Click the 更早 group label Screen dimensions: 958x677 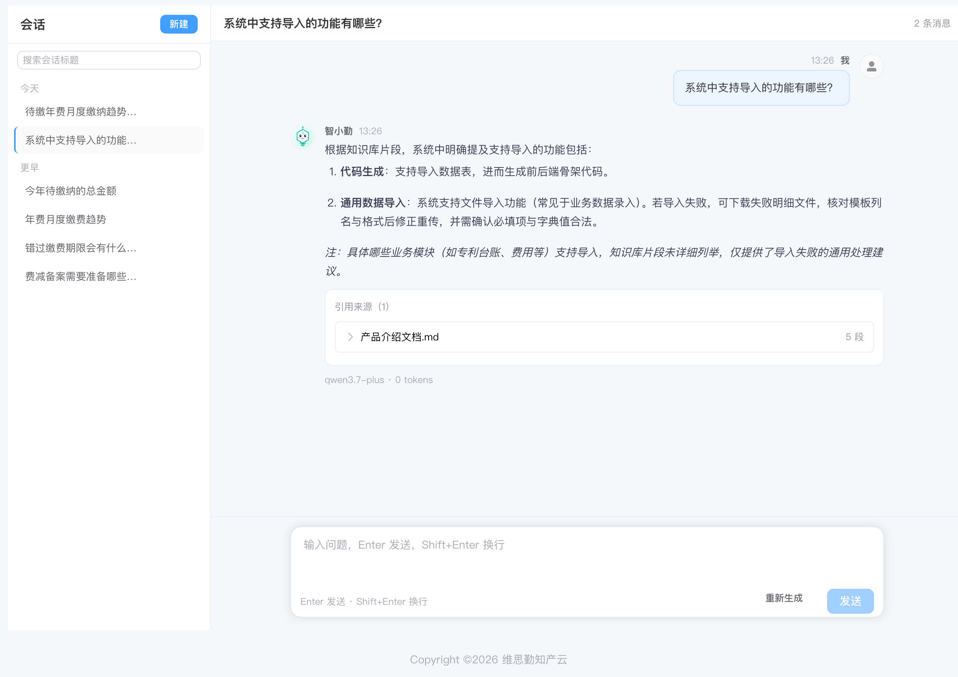tap(30, 167)
